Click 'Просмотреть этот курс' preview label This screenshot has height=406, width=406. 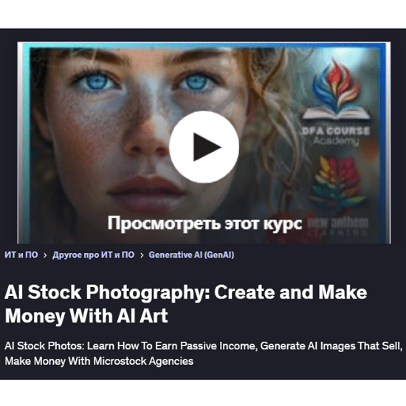[204, 224]
